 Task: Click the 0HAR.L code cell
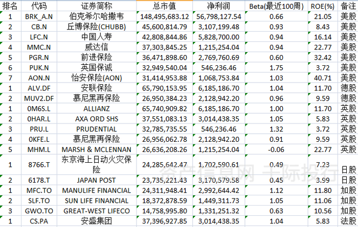39,119
